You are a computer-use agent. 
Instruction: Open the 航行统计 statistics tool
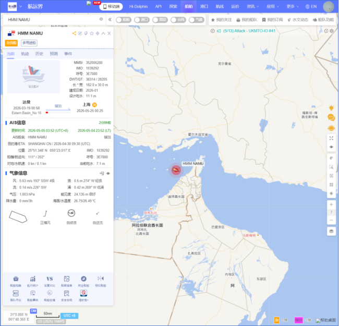point(33,281)
